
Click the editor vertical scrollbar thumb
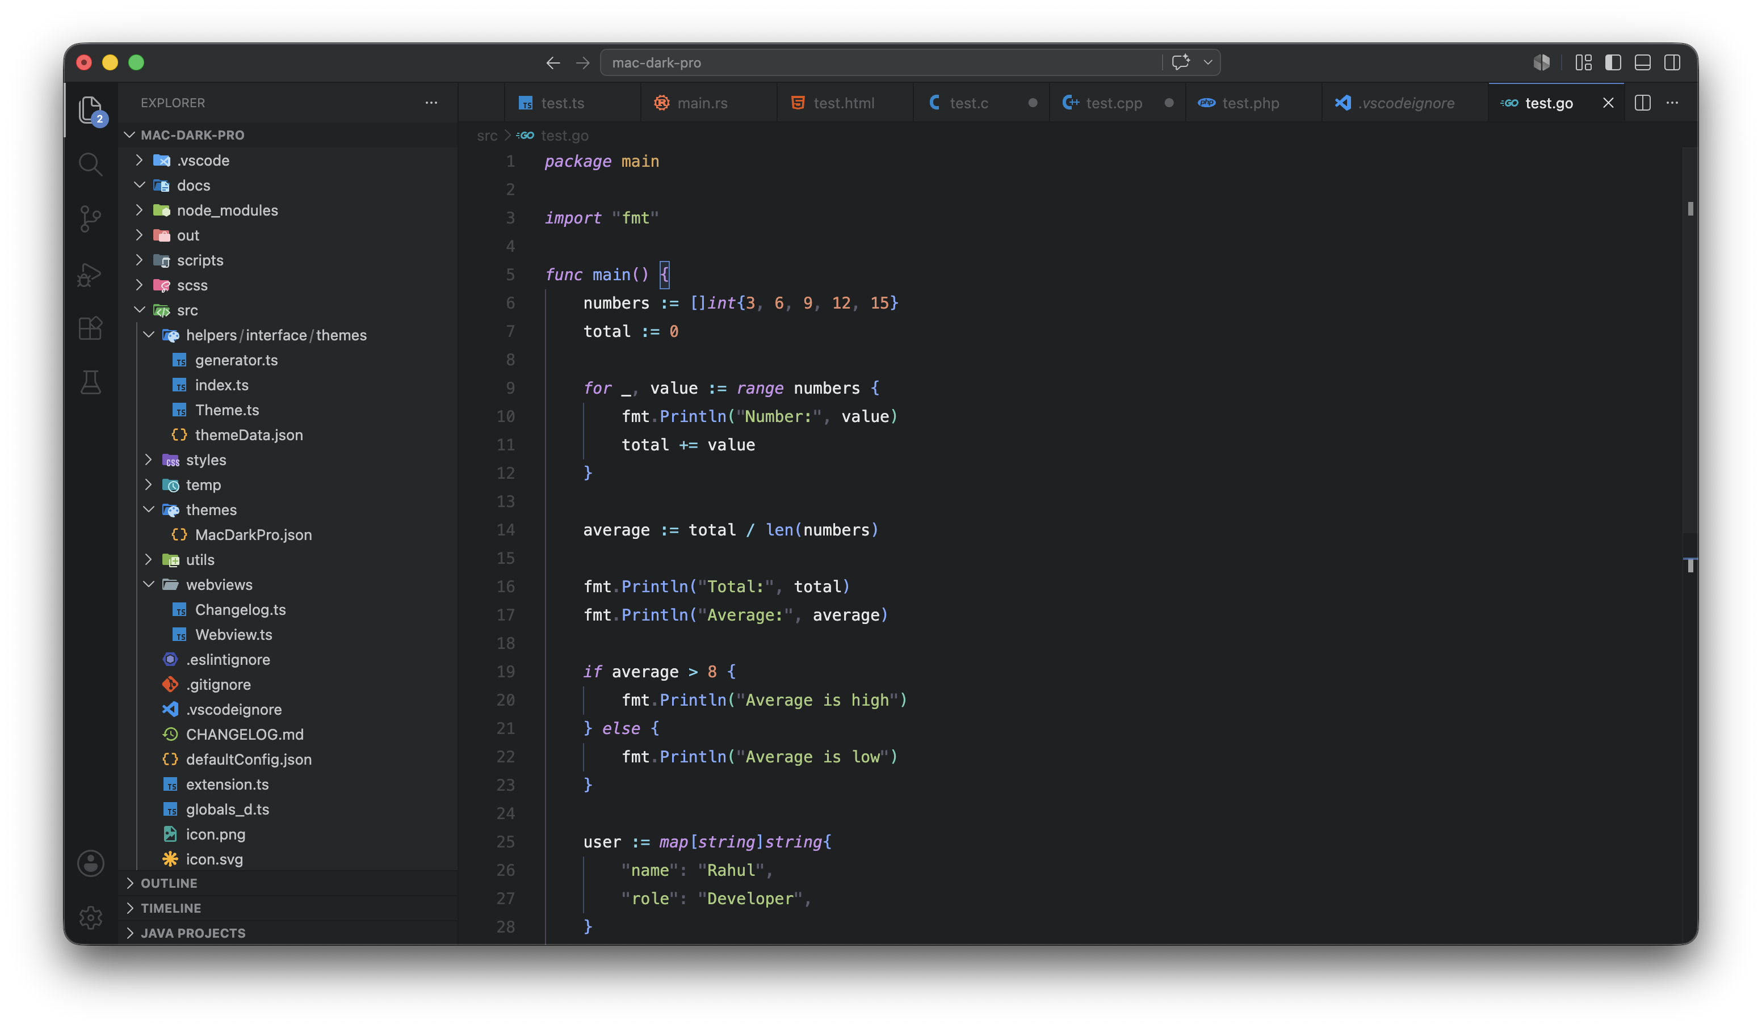(x=1689, y=340)
